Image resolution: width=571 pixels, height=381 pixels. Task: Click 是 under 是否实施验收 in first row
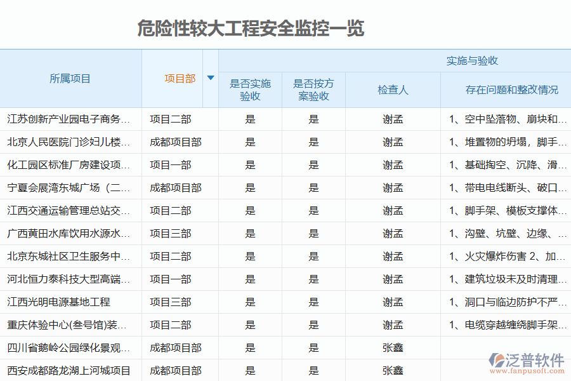tap(251, 119)
